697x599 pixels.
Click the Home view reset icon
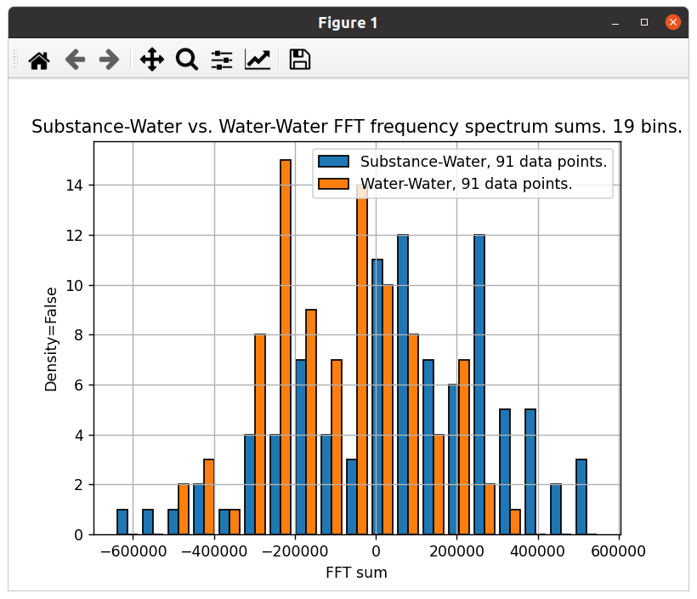click(x=38, y=60)
